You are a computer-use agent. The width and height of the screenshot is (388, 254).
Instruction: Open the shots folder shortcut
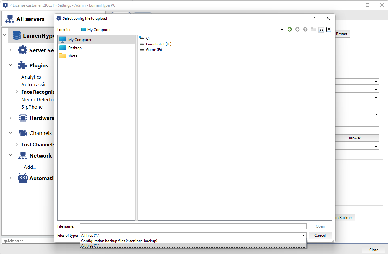click(96, 56)
